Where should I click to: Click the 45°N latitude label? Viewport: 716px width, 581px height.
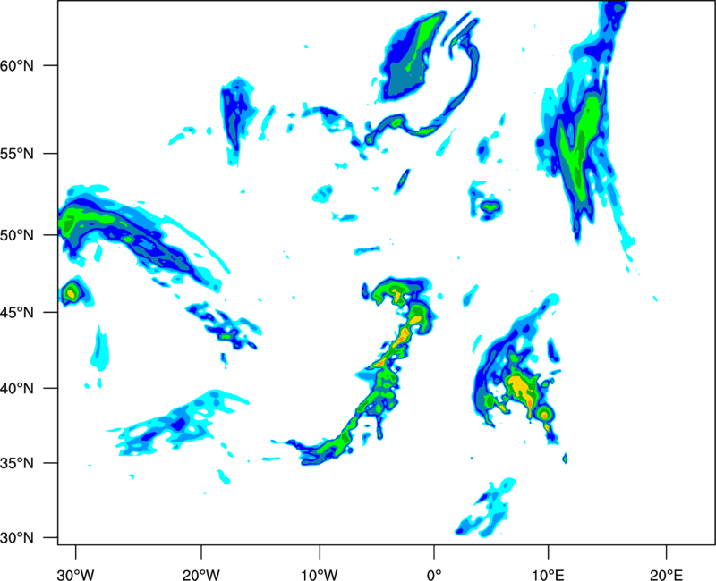point(17,312)
